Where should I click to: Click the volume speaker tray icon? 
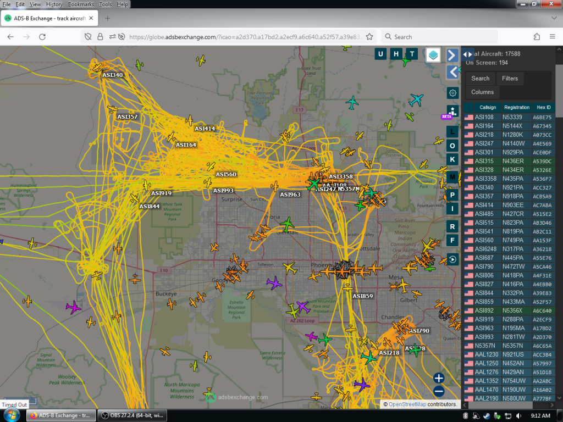[x=519, y=415]
